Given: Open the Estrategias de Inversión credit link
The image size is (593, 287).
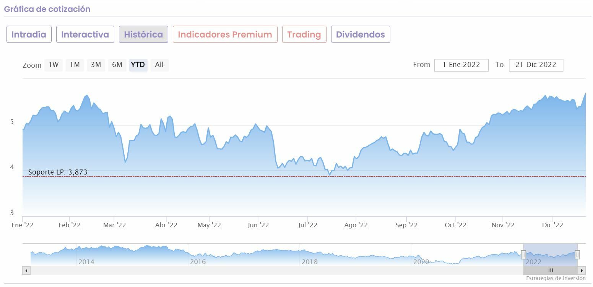Looking at the screenshot, I should tap(556, 278).
